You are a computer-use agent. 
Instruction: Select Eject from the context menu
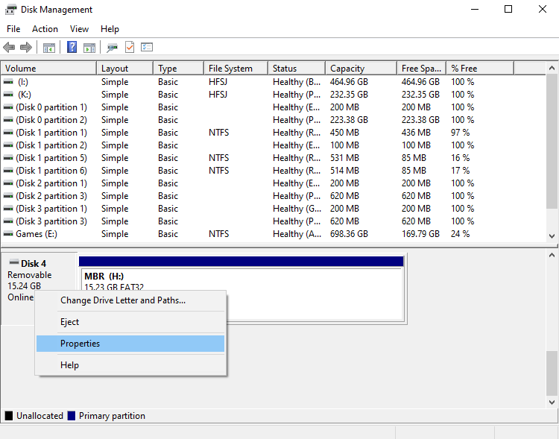(69, 322)
